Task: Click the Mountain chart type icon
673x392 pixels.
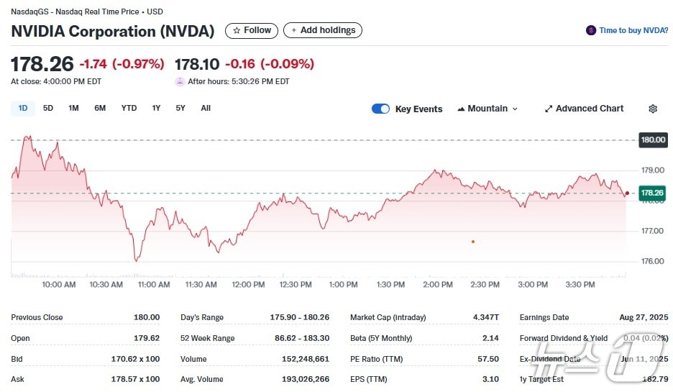Action: [x=461, y=109]
